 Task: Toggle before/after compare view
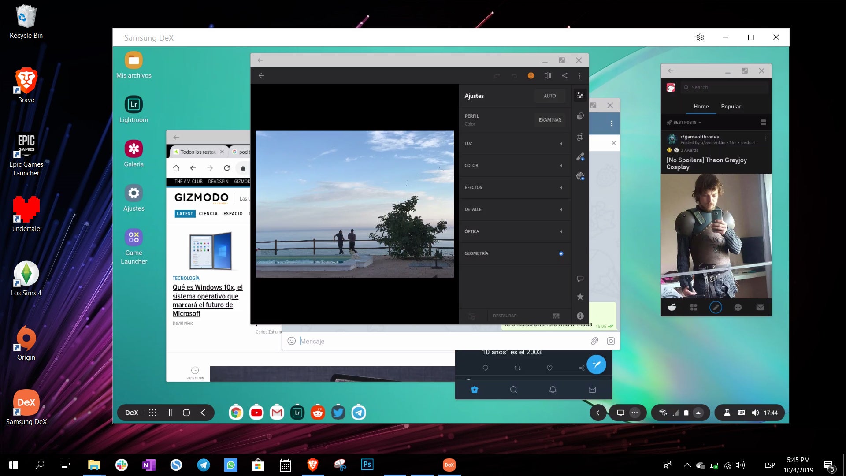point(548,76)
